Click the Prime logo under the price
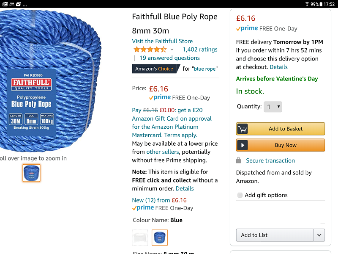Image resolution: width=338 pixels, height=254 pixels. click(x=160, y=97)
